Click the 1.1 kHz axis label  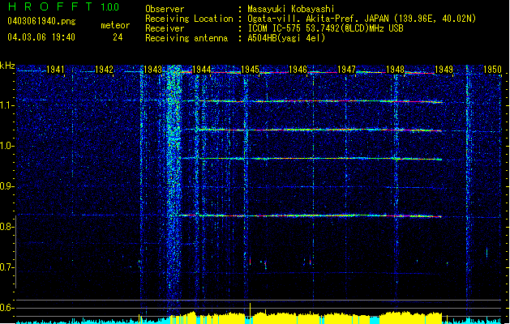[x=7, y=105]
